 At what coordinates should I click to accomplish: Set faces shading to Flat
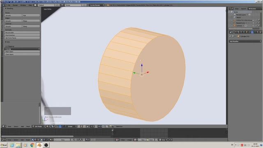click(x=31, y=16)
